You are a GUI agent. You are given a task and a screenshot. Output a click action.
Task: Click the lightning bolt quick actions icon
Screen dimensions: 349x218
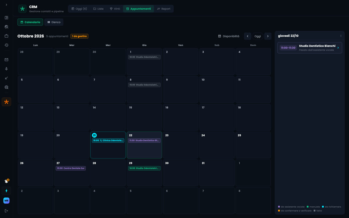click(x=6, y=191)
